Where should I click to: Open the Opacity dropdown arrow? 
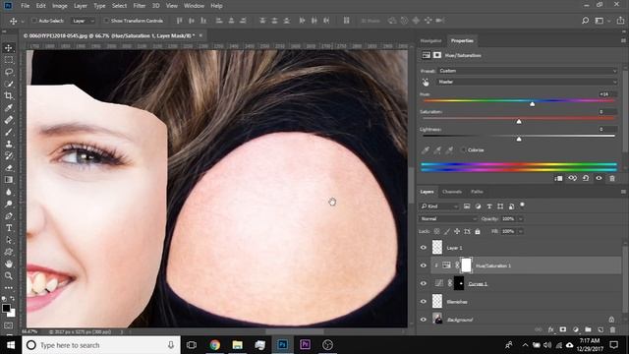(x=521, y=219)
